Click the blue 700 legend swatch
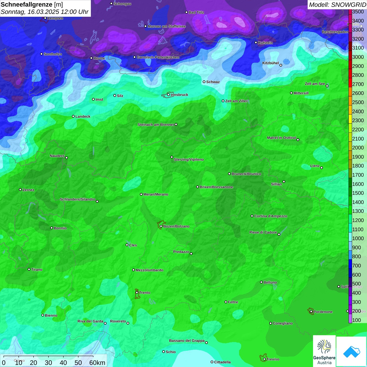 coord(350,264)
